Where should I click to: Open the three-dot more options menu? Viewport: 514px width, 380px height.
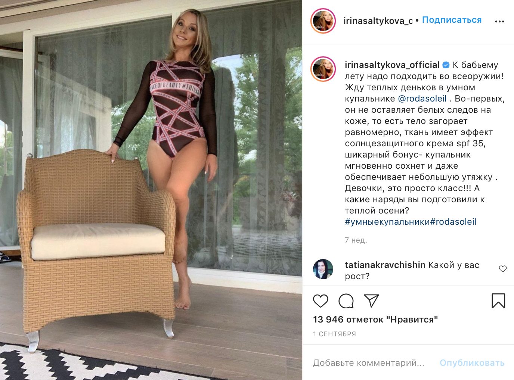coord(499,22)
